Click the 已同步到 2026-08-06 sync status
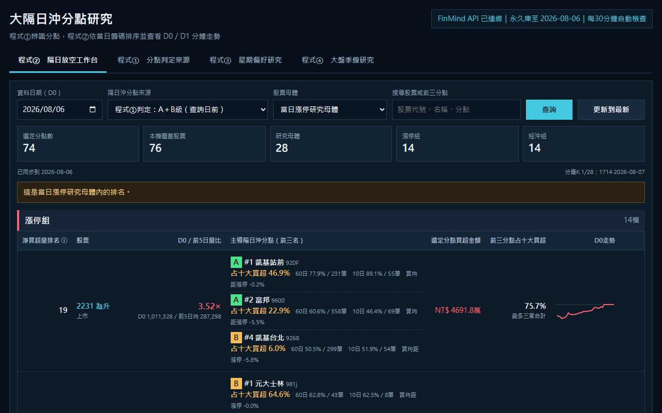 pos(45,172)
